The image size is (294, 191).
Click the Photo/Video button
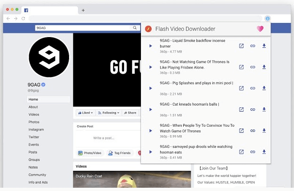90,153
